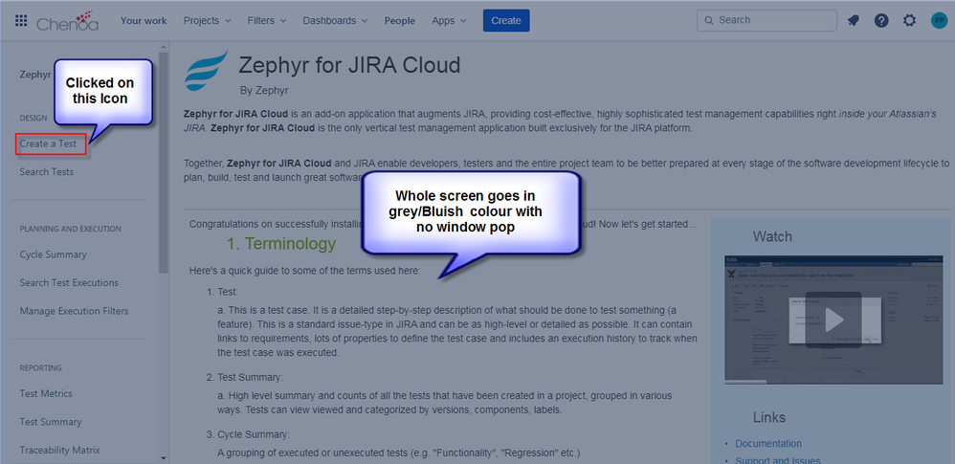Click the 2. Test Summary term
The image size is (955, 464).
[x=244, y=377]
